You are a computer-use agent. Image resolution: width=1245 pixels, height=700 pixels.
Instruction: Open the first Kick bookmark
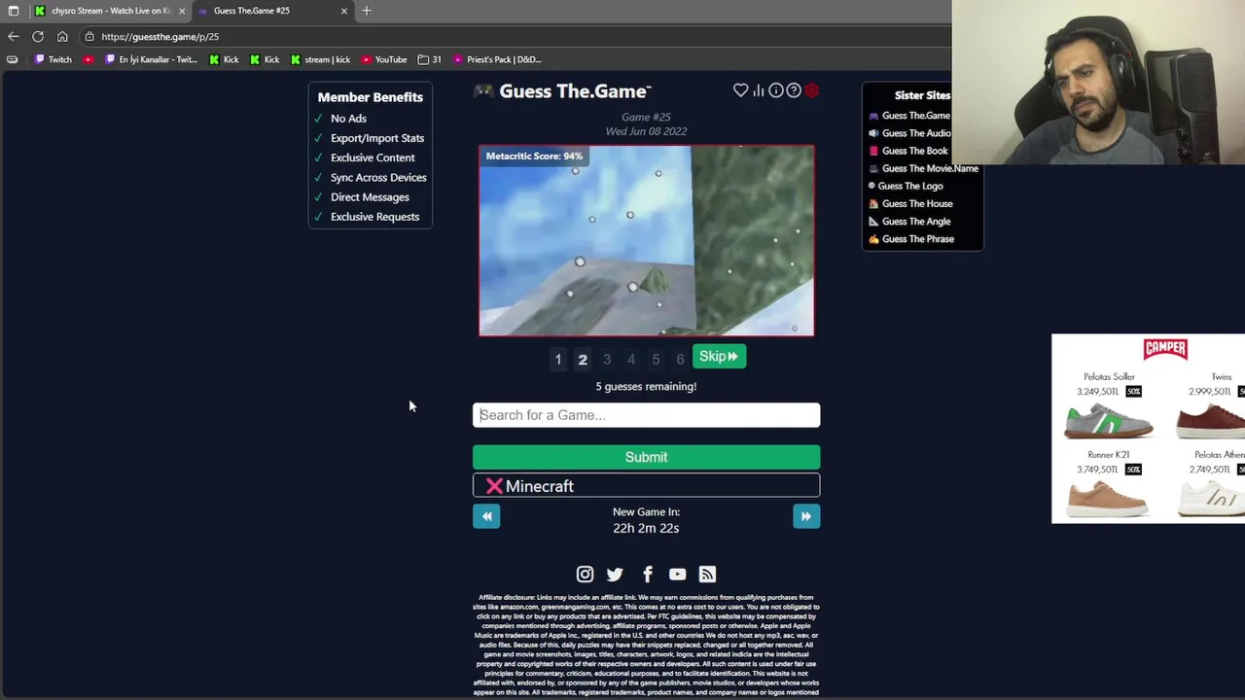click(224, 59)
